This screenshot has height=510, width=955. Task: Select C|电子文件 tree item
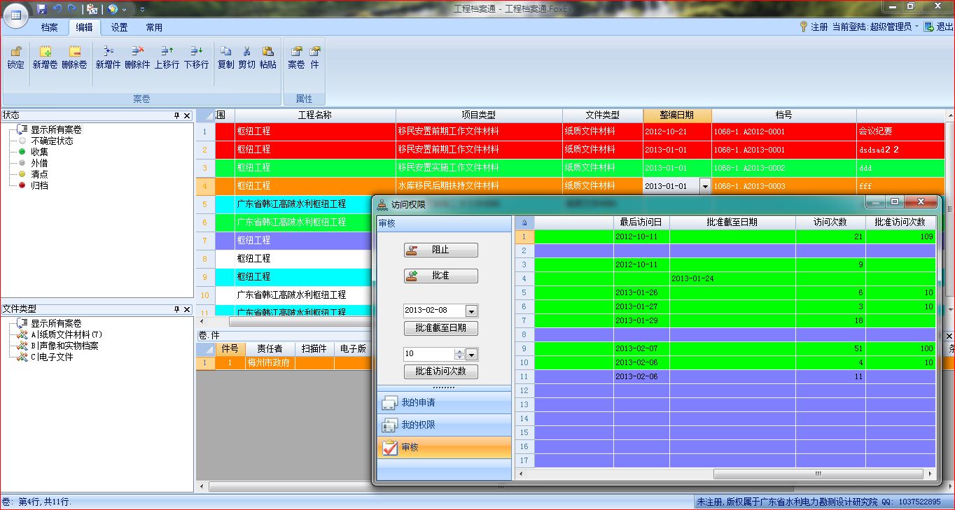pyautogui.click(x=52, y=357)
